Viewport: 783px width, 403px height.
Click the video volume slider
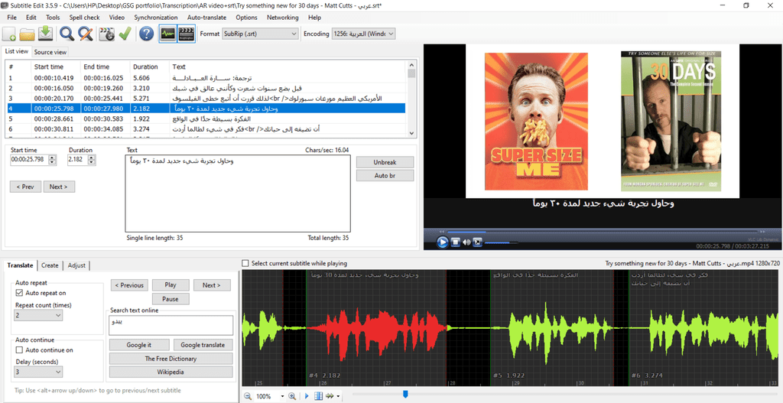click(500, 242)
